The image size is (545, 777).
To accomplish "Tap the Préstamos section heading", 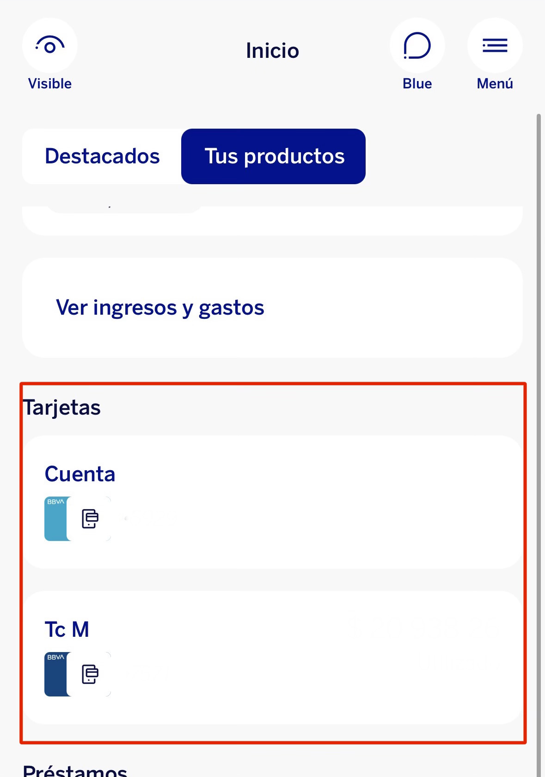I will (x=75, y=770).
